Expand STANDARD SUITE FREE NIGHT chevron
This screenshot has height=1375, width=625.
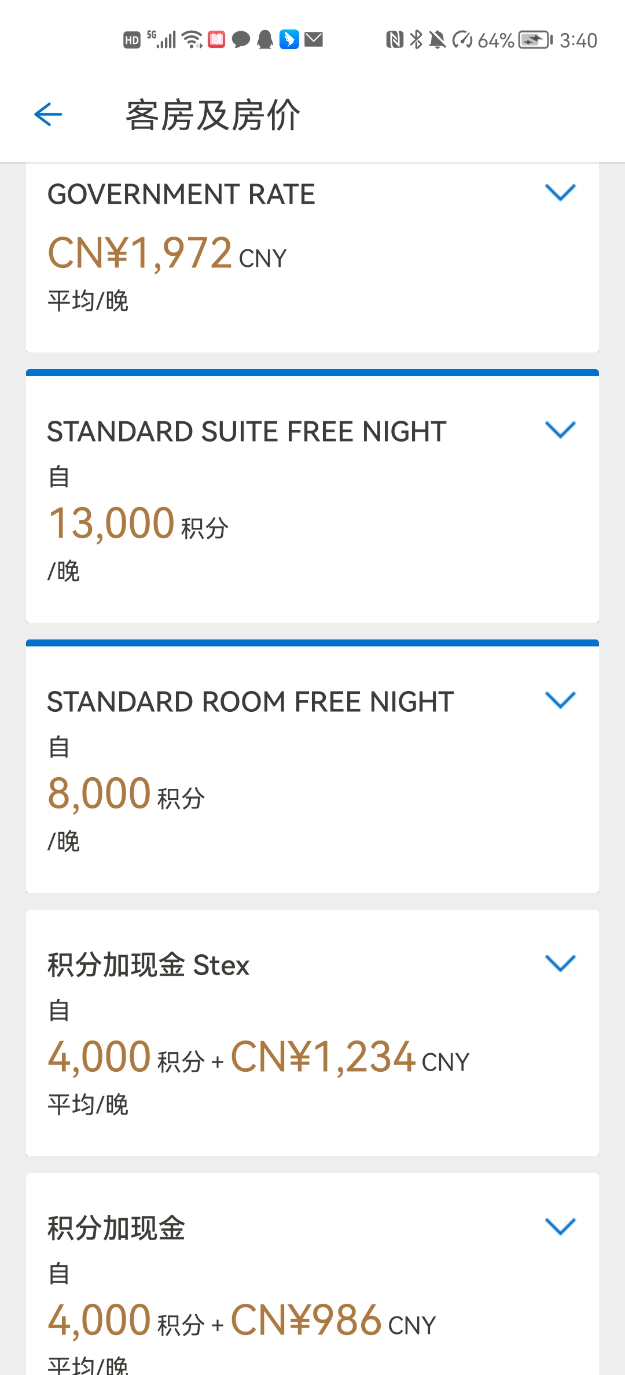tap(560, 430)
